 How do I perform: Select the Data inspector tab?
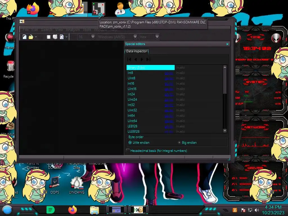pyautogui.click(x=136, y=51)
